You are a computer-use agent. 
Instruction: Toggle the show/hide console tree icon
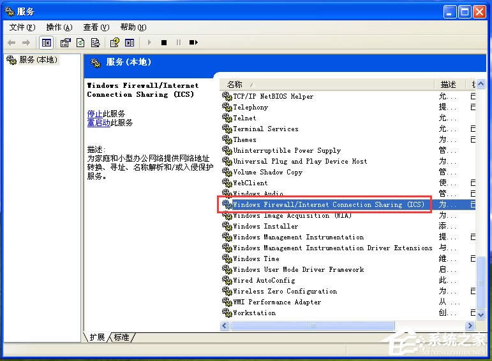pyautogui.click(x=47, y=43)
